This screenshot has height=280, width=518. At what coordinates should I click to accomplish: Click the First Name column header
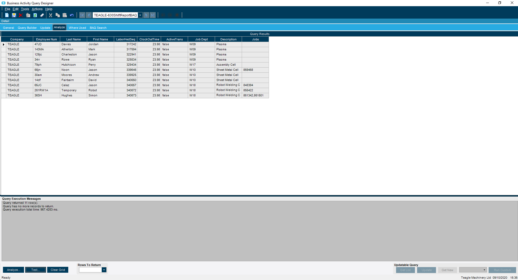[101, 39]
